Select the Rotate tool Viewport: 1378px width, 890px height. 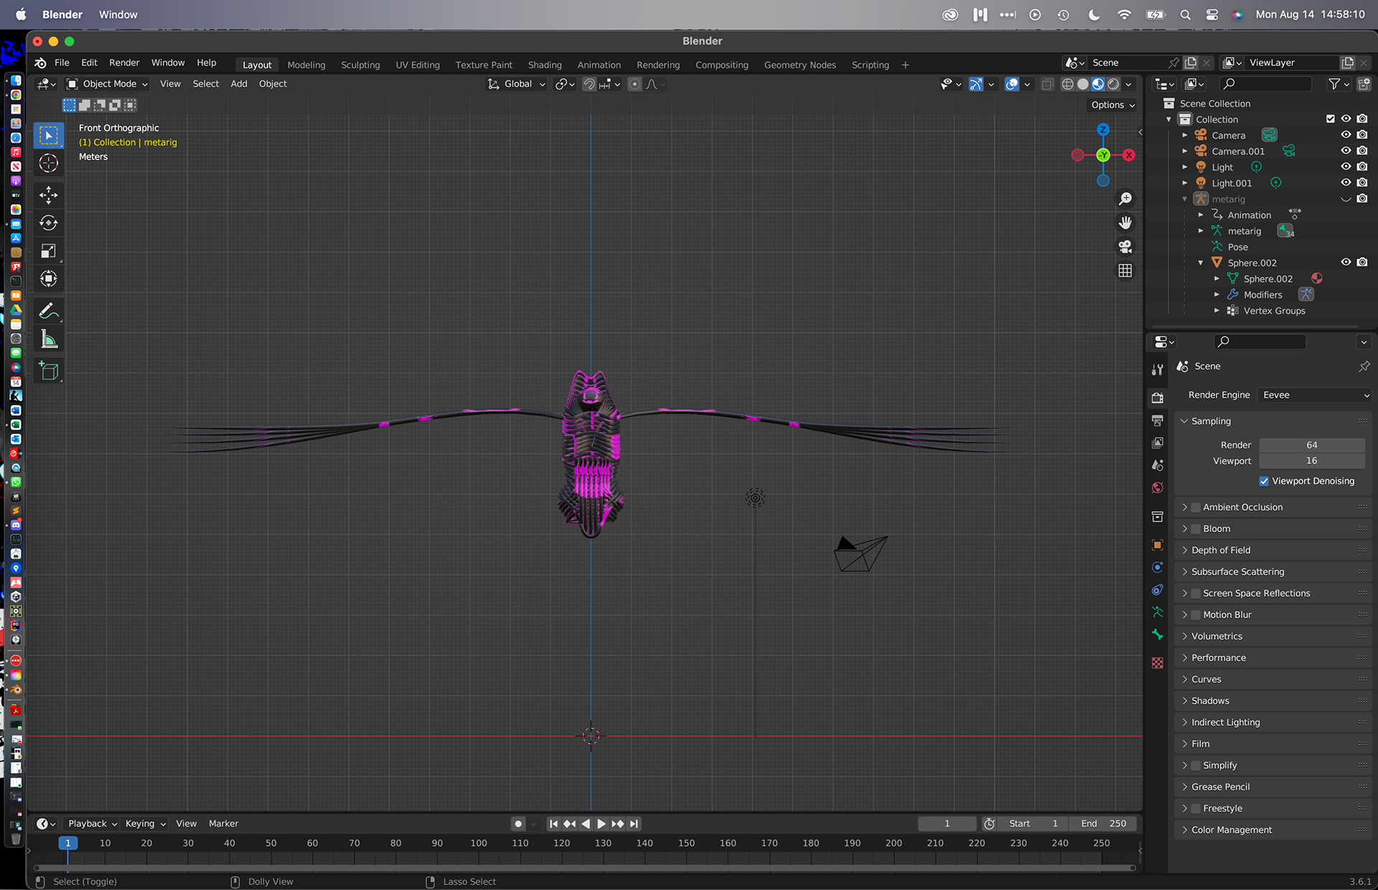[49, 223]
